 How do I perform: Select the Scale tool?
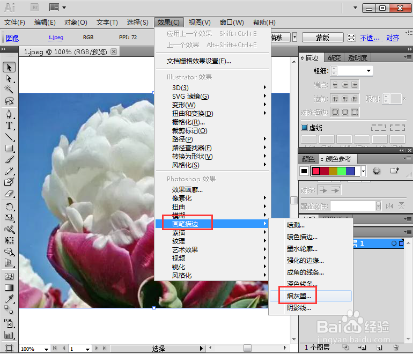(9, 218)
